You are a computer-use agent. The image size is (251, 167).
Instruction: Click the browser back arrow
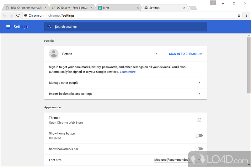pos(4,15)
